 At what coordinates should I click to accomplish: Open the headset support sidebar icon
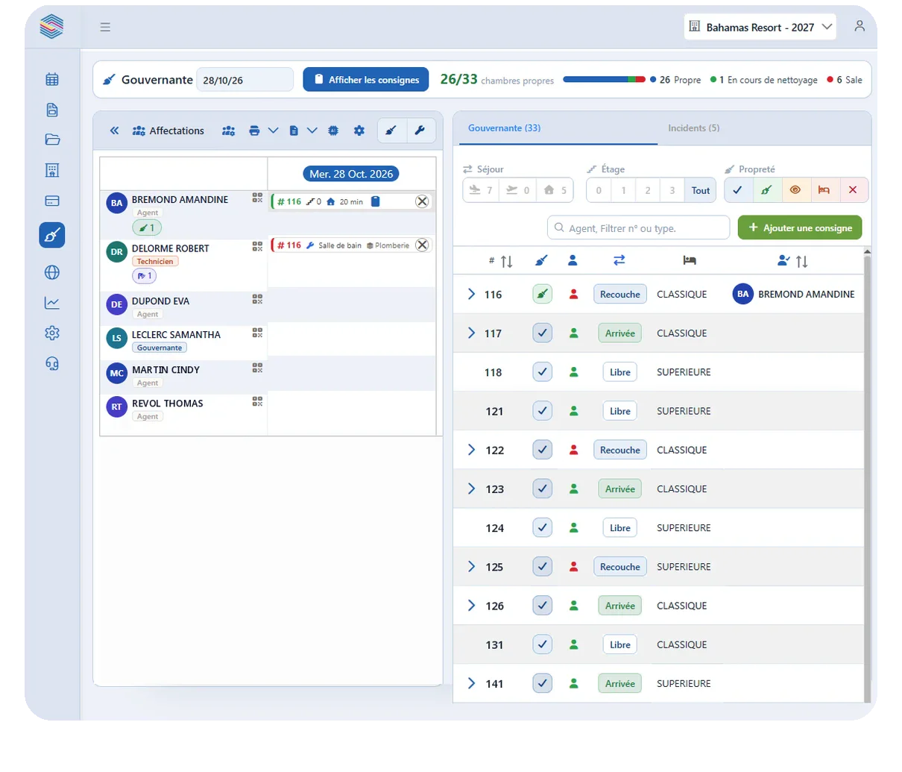pos(52,363)
